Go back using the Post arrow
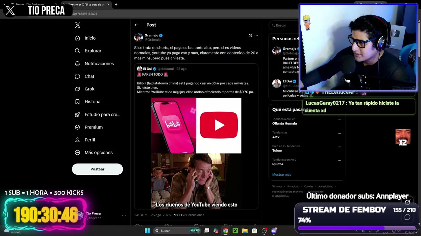The image size is (421, 236). coord(136,25)
